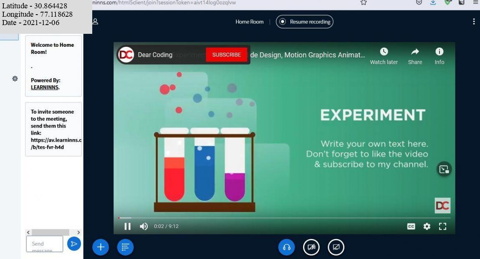
Task: Open the three-dot options menu
Action: [474, 21]
